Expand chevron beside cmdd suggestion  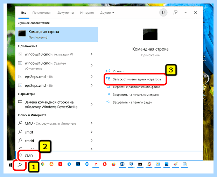pyautogui.click(x=91, y=140)
